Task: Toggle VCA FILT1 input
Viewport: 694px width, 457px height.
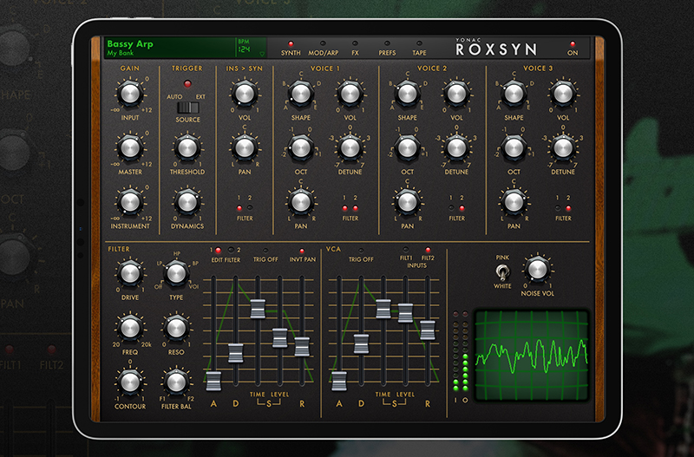Action: pyautogui.click(x=406, y=250)
